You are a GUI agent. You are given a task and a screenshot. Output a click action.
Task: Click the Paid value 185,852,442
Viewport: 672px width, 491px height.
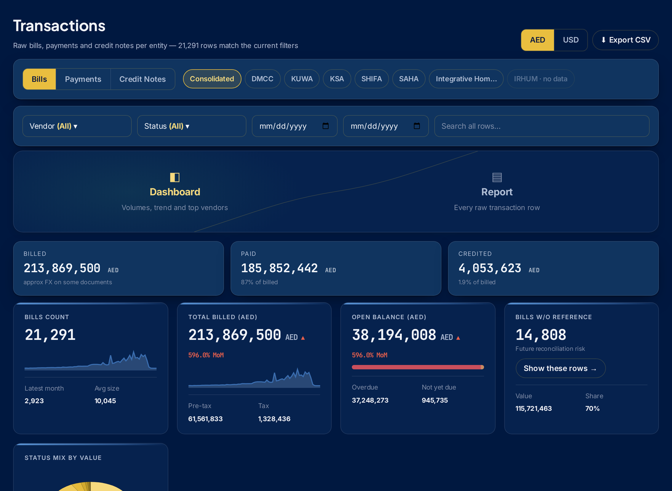point(280,268)
